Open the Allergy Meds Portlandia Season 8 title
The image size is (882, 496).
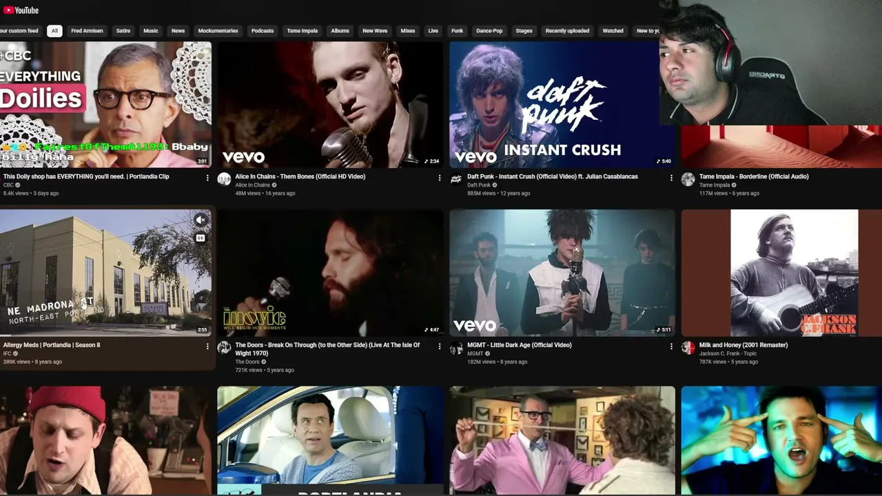coord(52,345)
